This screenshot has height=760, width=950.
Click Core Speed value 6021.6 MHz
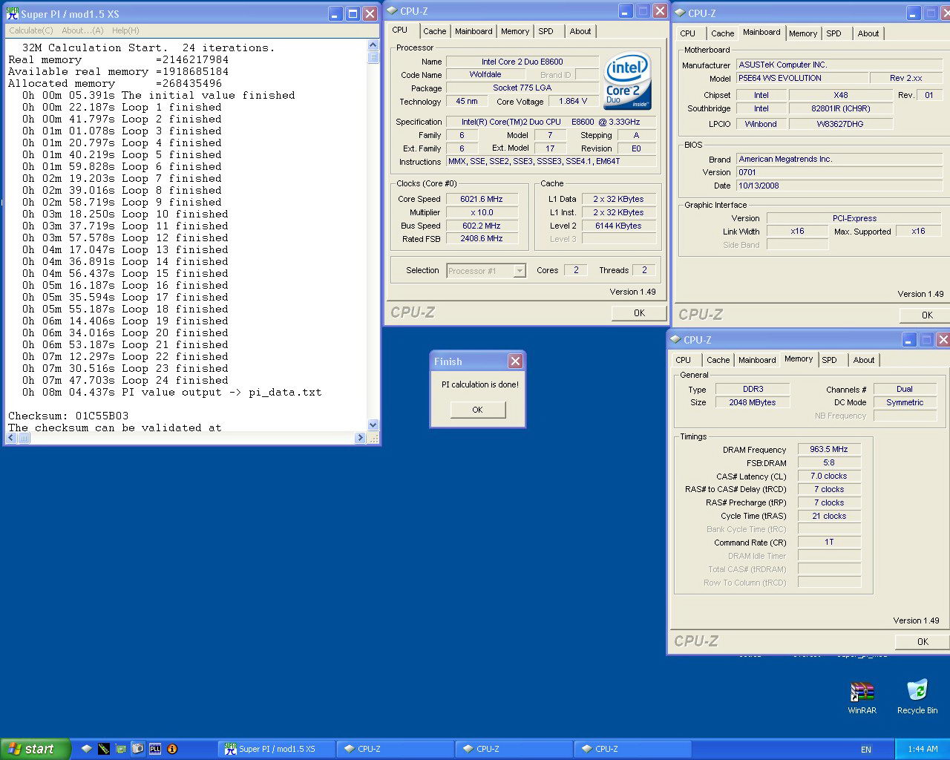tap(481, 199)
